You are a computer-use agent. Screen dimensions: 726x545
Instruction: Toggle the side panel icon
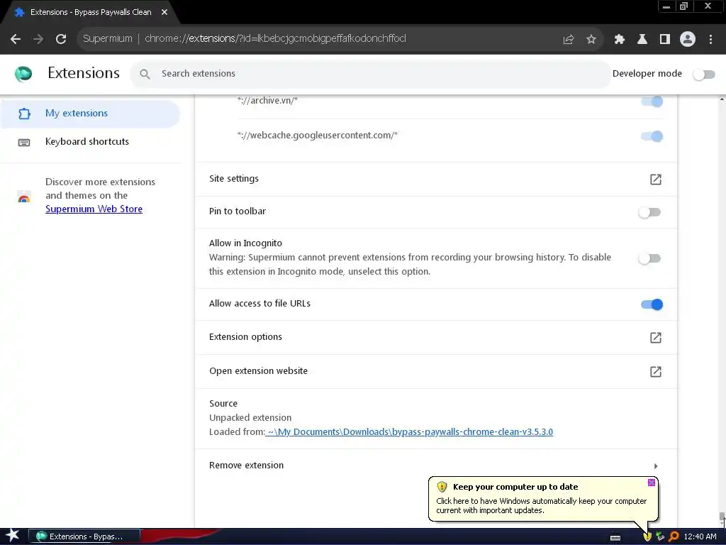[x=665, y=40]
